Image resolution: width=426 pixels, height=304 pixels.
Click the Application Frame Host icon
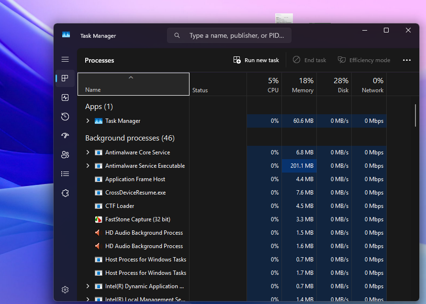tap(98, 179)
